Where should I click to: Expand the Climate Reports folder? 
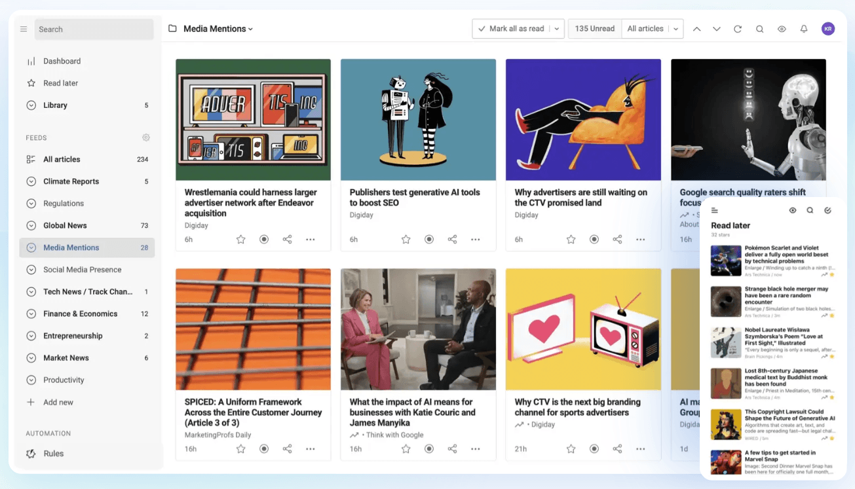[31, 181]
